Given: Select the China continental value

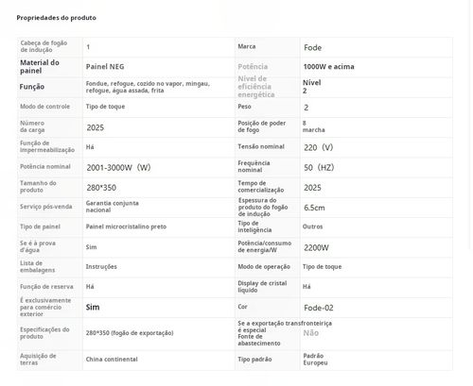Looking at the screenshot, I should (112, 360).
